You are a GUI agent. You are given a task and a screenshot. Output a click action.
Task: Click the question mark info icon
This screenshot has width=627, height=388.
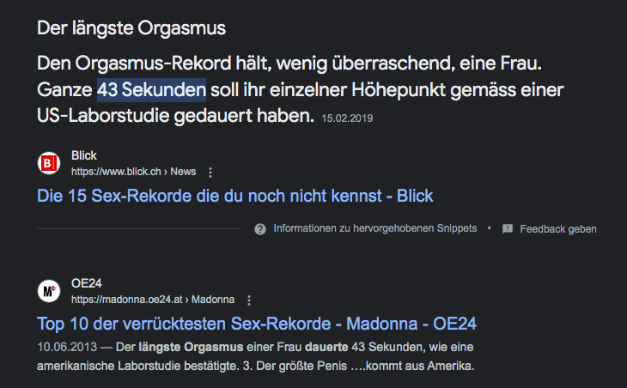(260, 229)
